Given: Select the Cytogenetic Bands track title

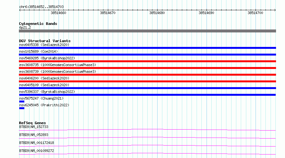Looking at the screenshot, I should click(38, 24).
